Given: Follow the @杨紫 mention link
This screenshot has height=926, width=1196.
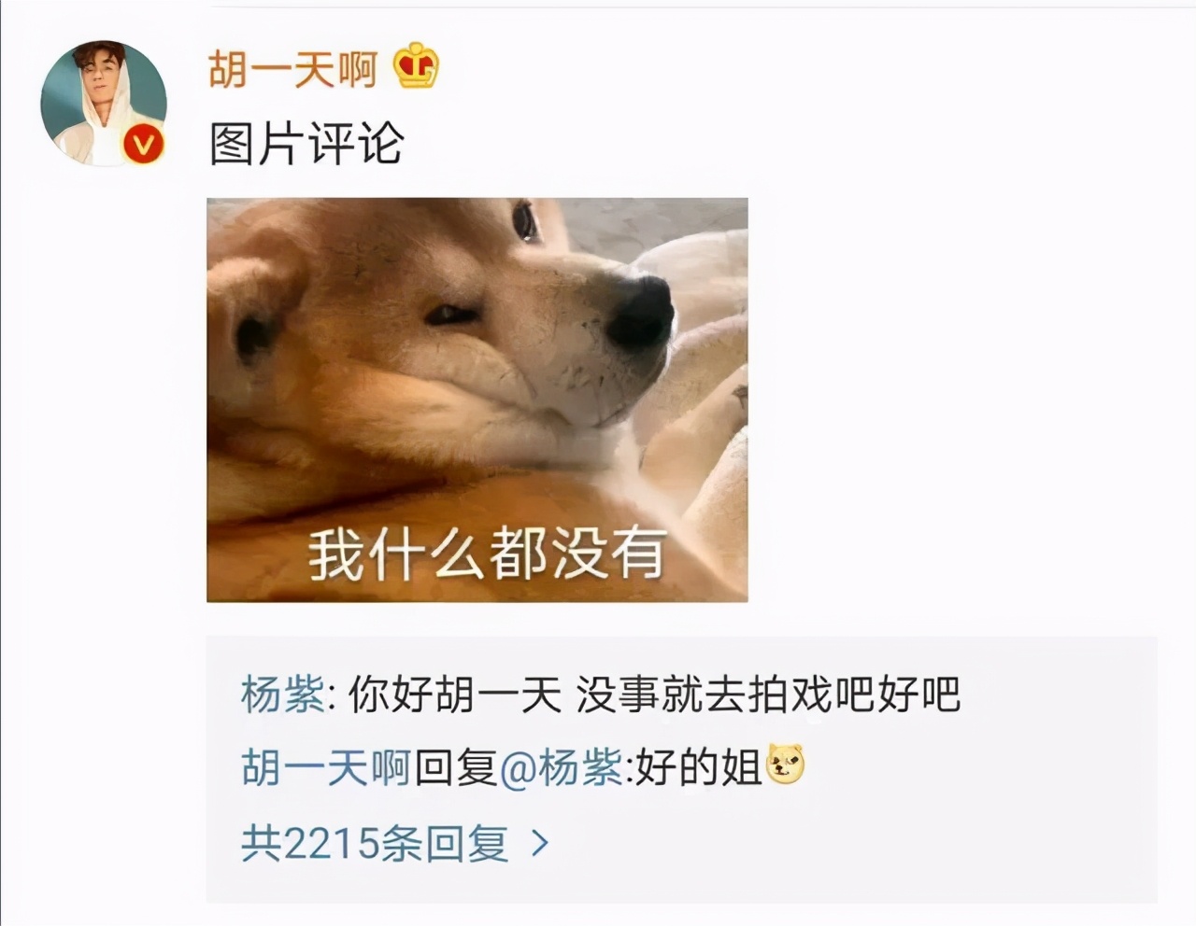Looking at the screenshot, I should click(x=562, y=768).
